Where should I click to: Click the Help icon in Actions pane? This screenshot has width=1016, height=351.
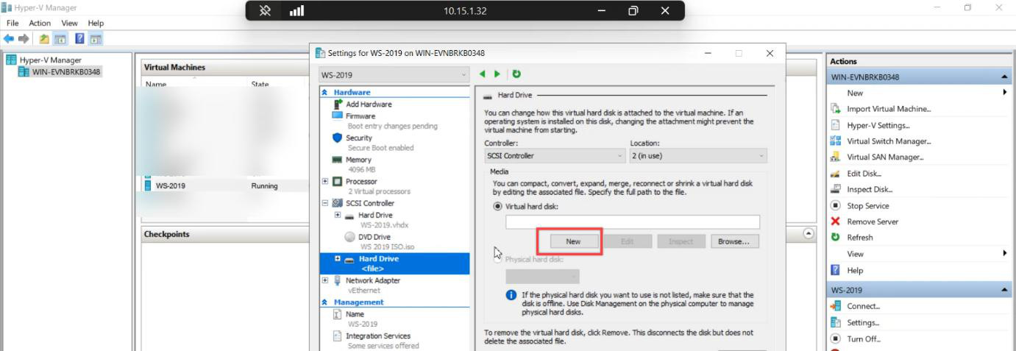tap(835, 270)
